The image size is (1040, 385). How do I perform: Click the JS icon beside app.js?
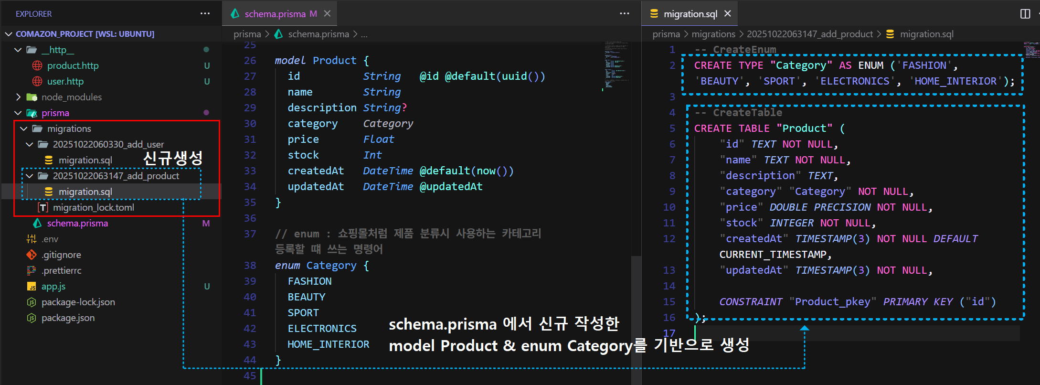(32, 287)
